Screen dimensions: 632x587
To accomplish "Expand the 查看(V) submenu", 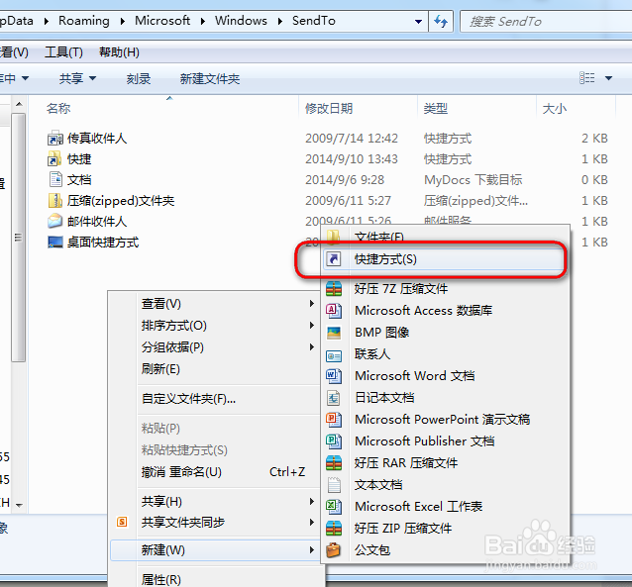I will point(311,303).
